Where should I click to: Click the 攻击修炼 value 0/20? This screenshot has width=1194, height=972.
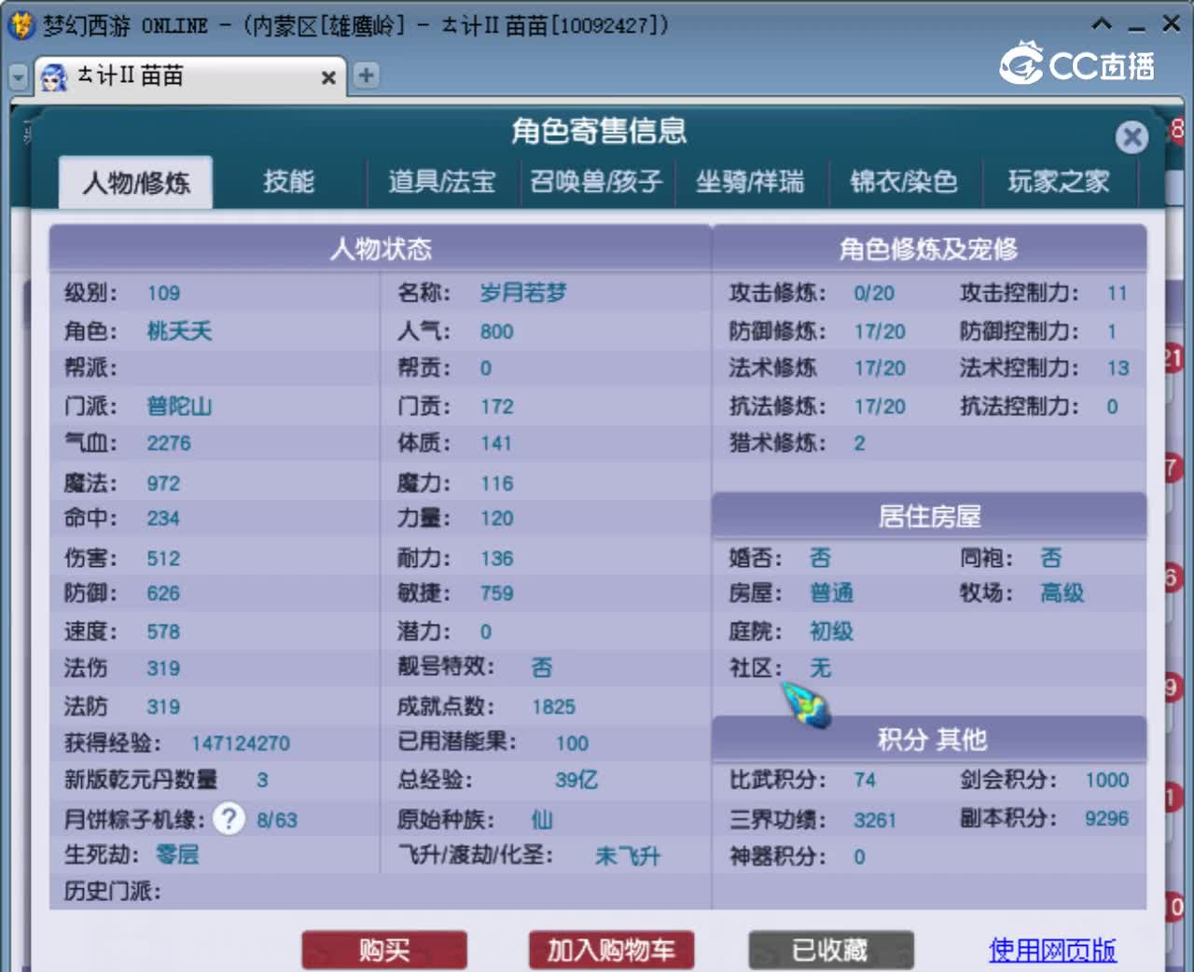pos(874,294)
